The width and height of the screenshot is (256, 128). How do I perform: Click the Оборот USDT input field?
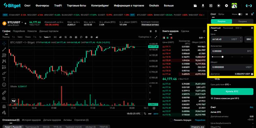click(232, 67)
